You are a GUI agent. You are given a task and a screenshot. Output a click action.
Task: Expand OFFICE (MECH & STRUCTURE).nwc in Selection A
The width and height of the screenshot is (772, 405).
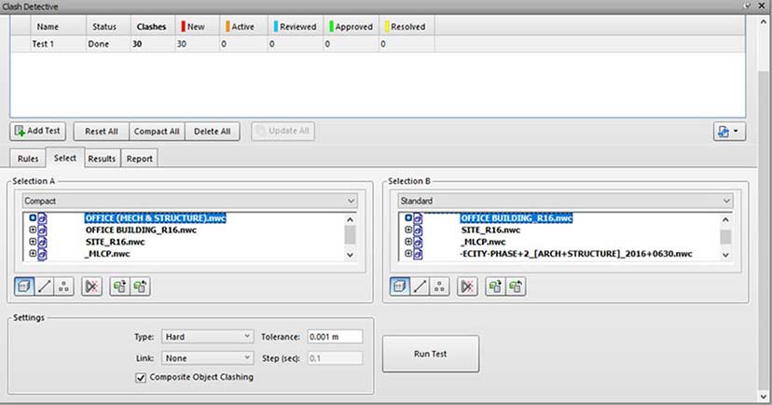coord(33,217)
